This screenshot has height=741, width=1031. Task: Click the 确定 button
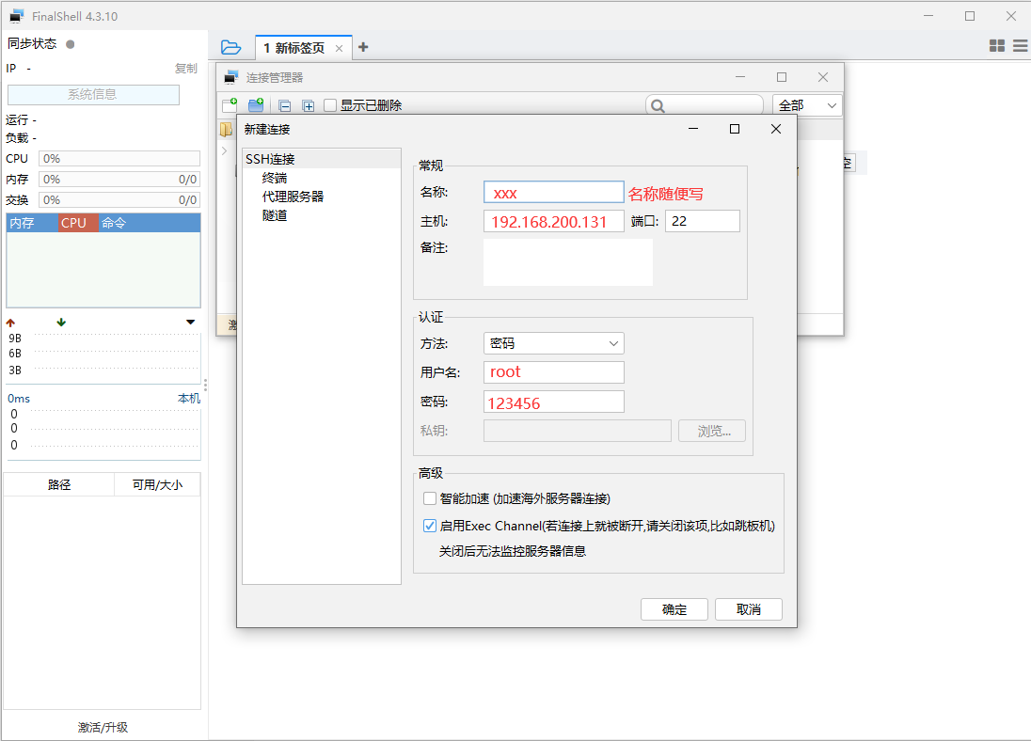(674, 609)
